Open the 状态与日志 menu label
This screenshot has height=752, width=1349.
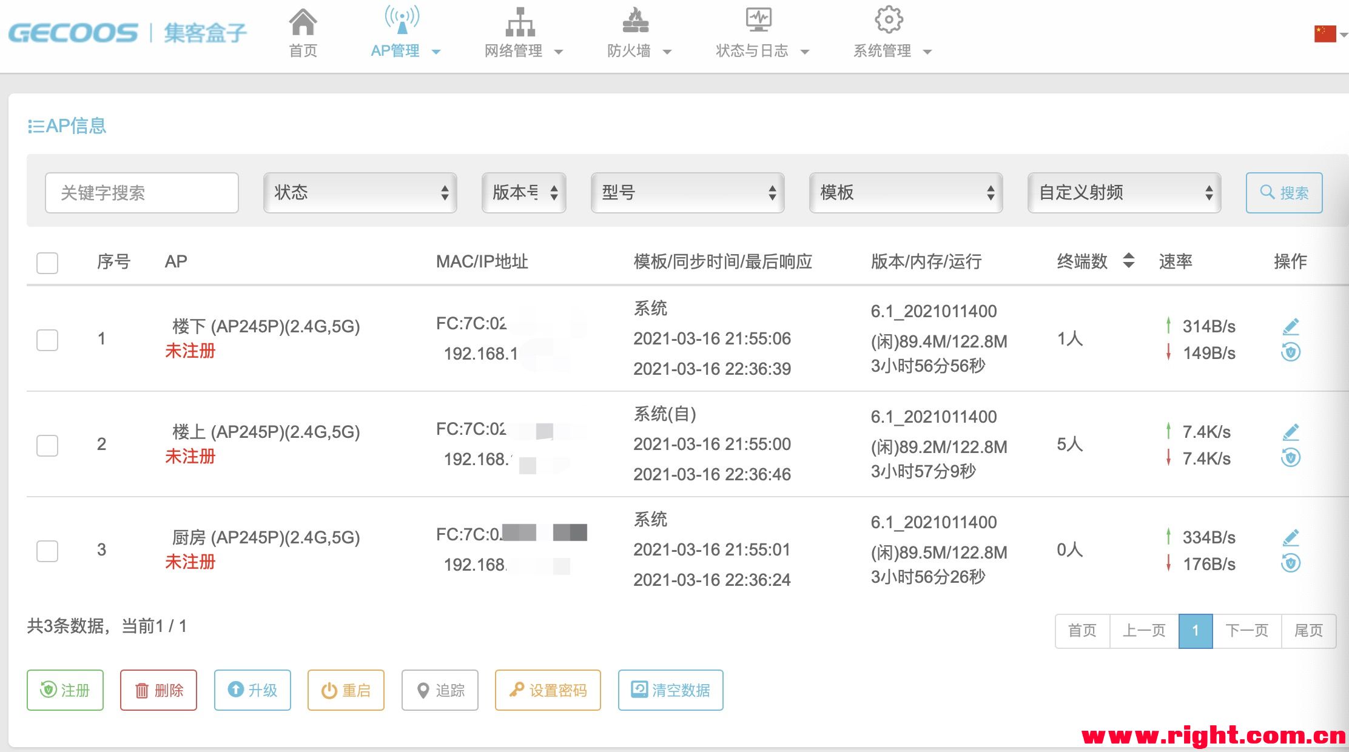coord(752,51)
